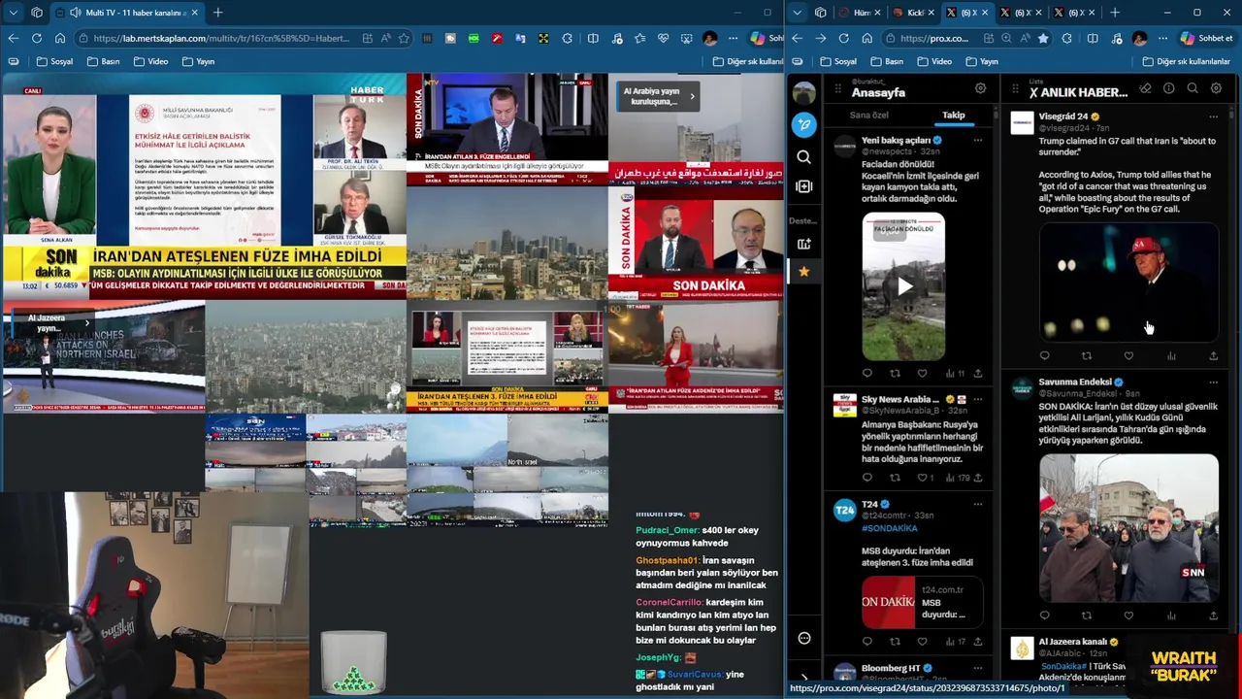Open more options on T24 post
This screenshot has height=699, width=1242.
point(977,505)
